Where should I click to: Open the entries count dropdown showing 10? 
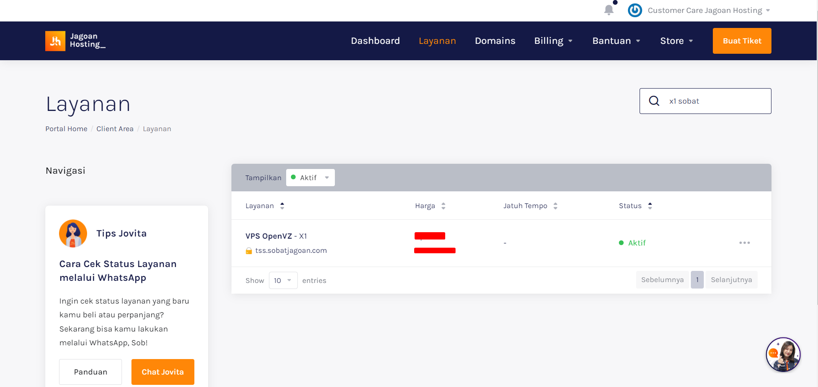click(283, 280)
